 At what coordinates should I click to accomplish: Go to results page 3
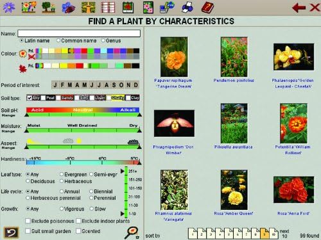(211, 234)
